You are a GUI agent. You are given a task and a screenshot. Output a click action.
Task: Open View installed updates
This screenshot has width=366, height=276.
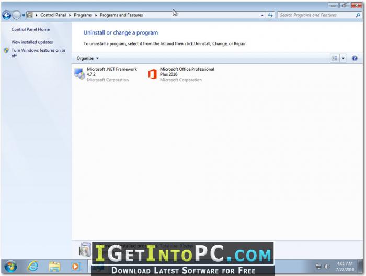pyautogui.click(x=32, y=42)
